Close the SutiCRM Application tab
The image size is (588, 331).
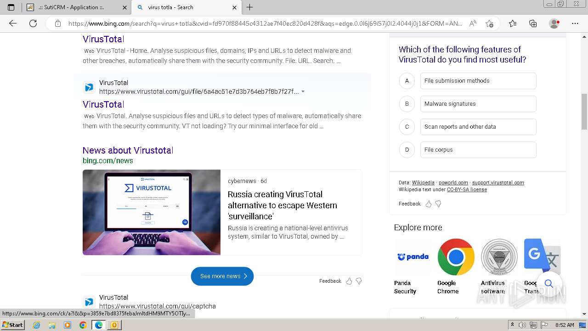point(125,7)
